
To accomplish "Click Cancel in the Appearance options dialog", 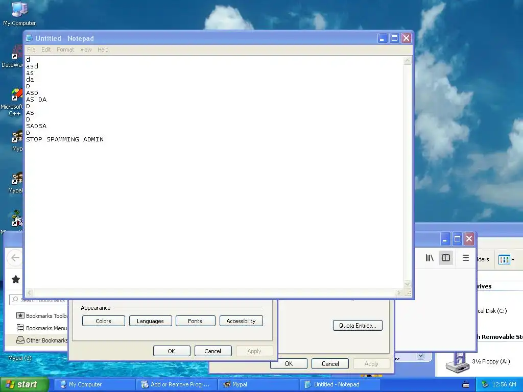I will (213, 351).
